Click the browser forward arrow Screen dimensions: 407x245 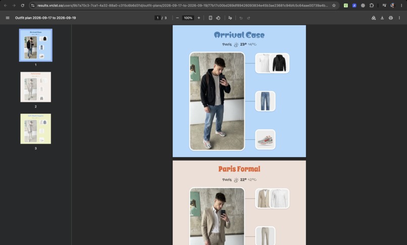tap(14, 6)
